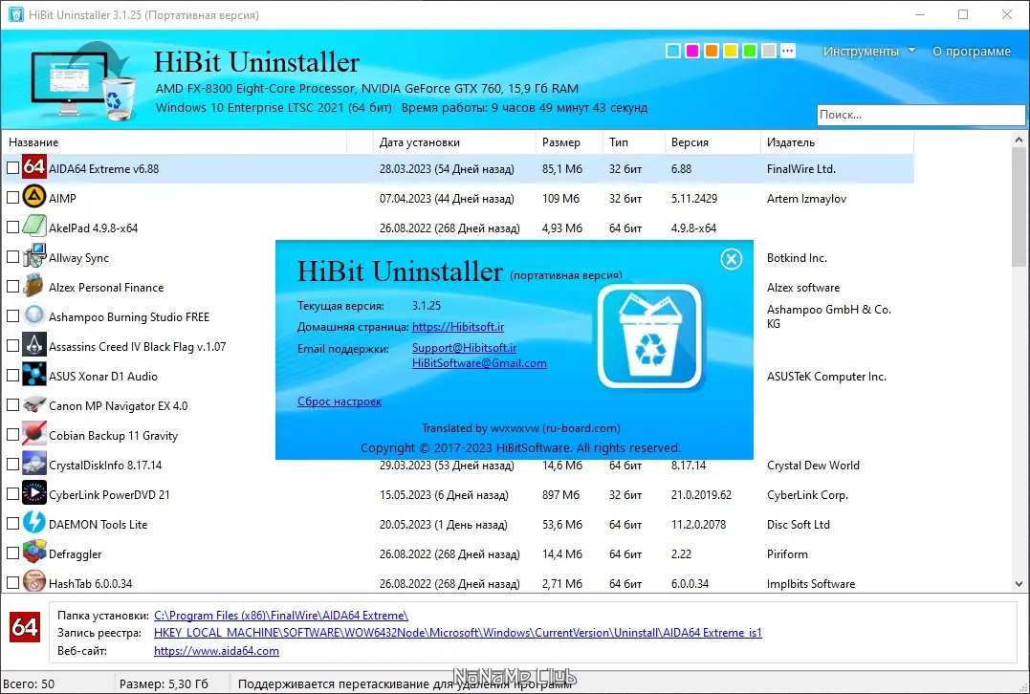Screen dimensions: 1030x694
Task: Click the Support@Hibitsoft.ir email link
Action: pos(464,348)
